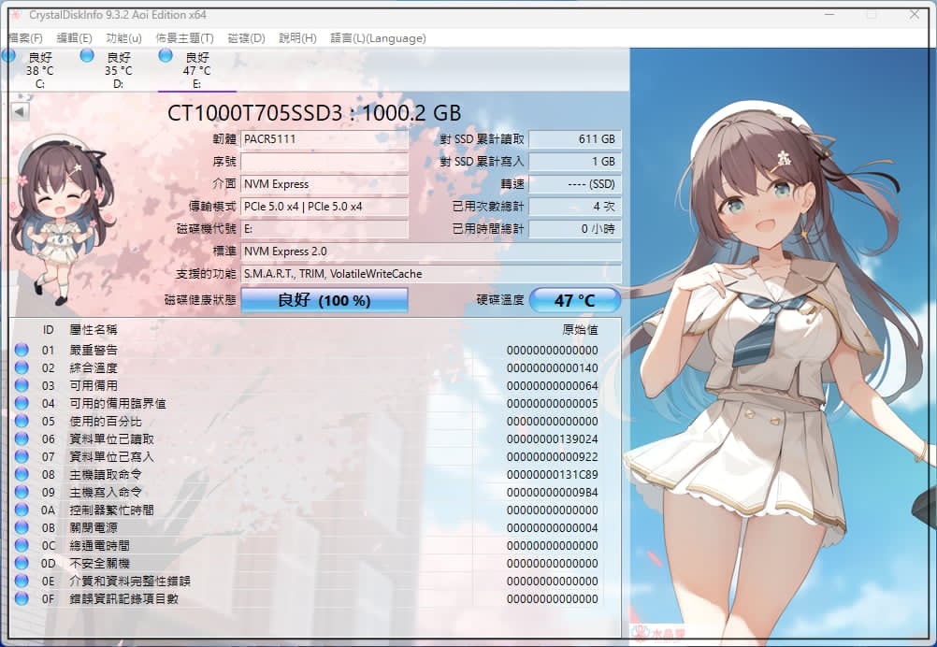Click the status orb for attribute 02

(22, 367)
